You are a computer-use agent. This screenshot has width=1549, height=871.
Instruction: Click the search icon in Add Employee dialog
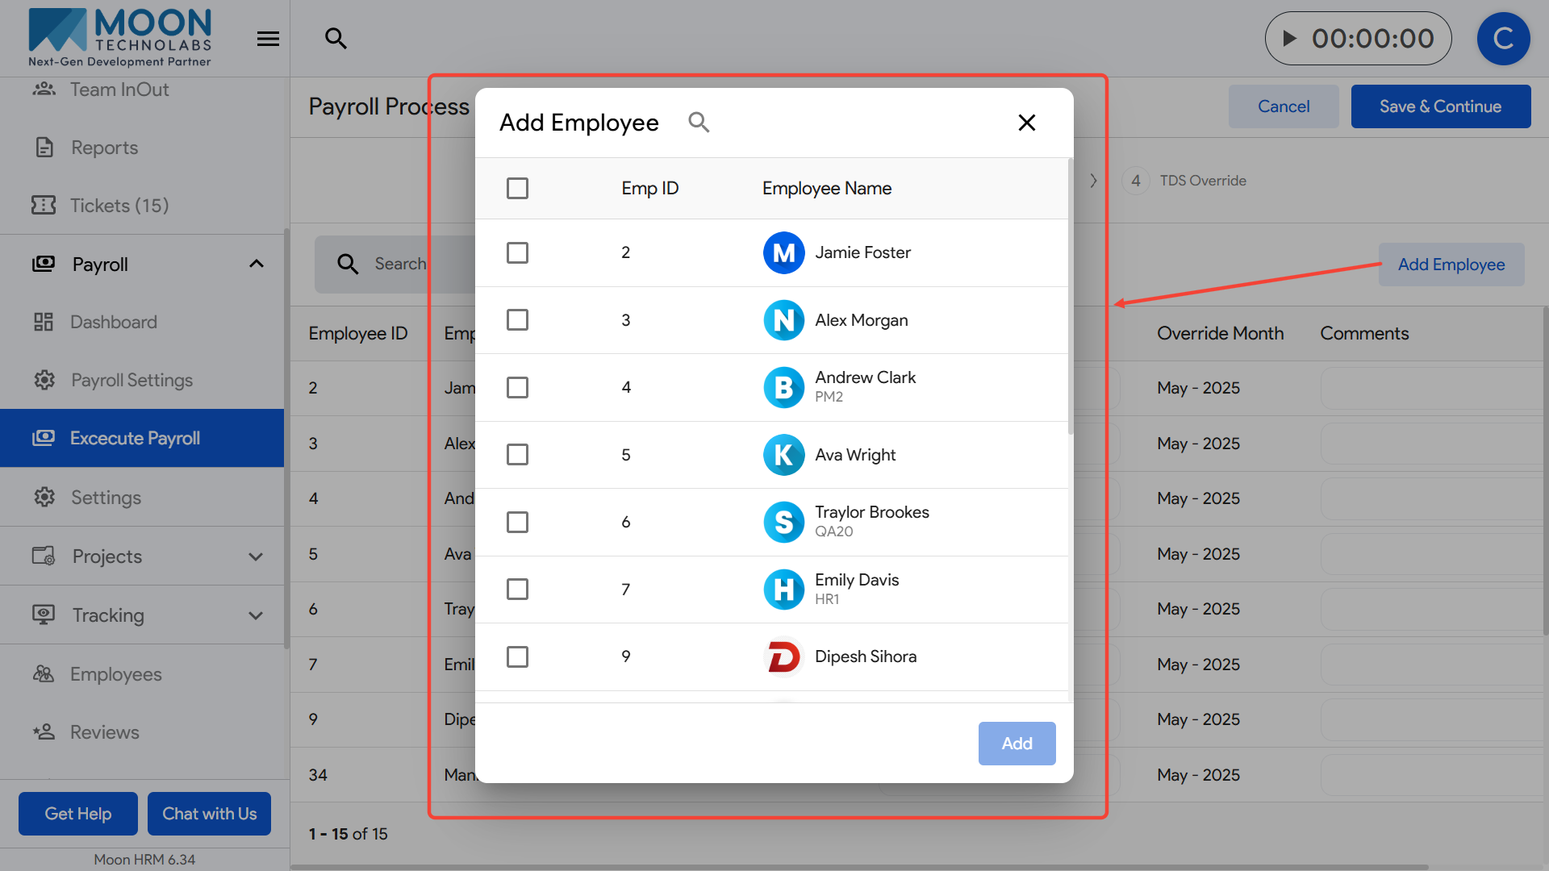(x=699, y=123)
